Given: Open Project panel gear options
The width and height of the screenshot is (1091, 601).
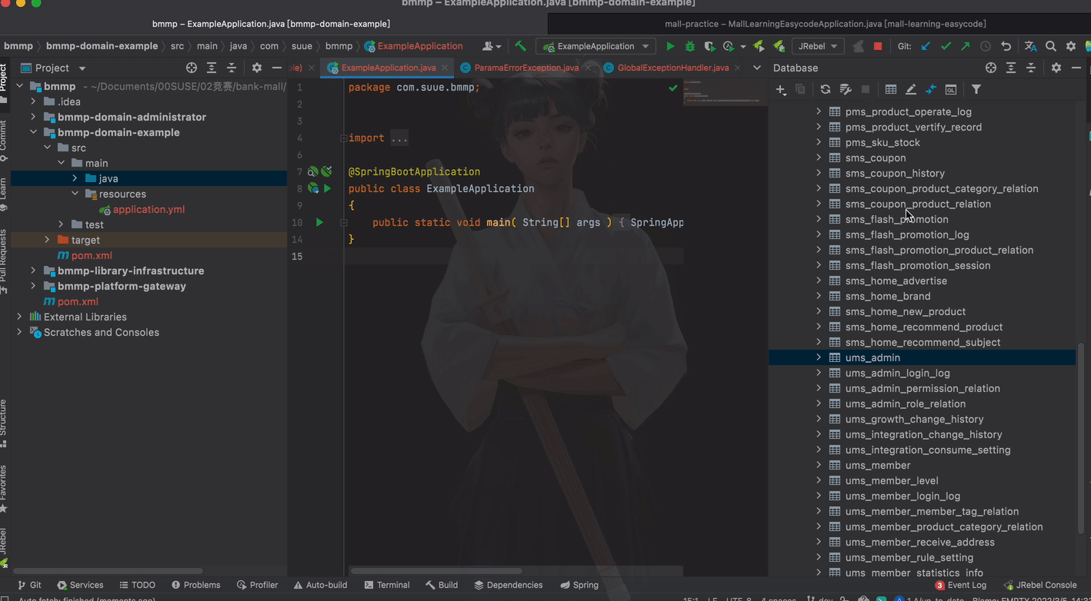Looking at the screenshot, I should [x=257, y=68].
